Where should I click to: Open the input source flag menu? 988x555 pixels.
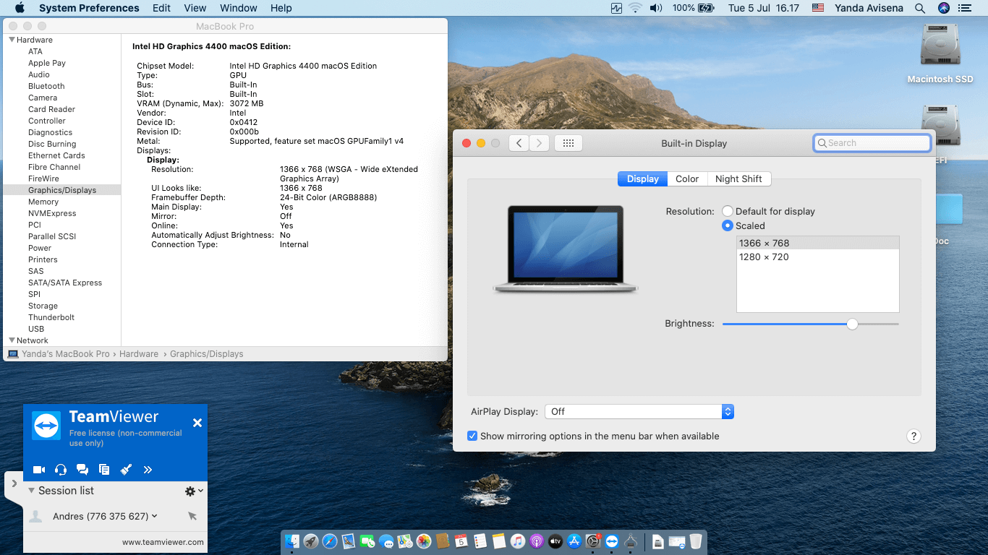pyautogui.click(x=818, y=8)
